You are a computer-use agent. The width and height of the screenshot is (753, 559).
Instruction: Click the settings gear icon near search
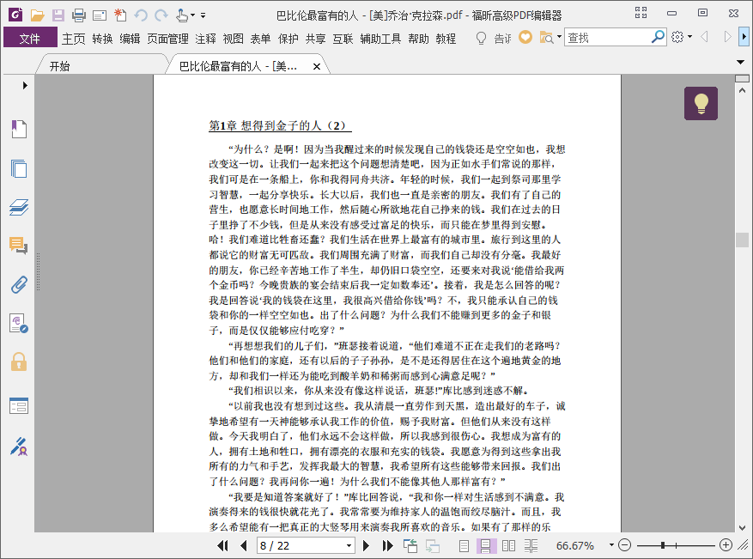point(677,37)
